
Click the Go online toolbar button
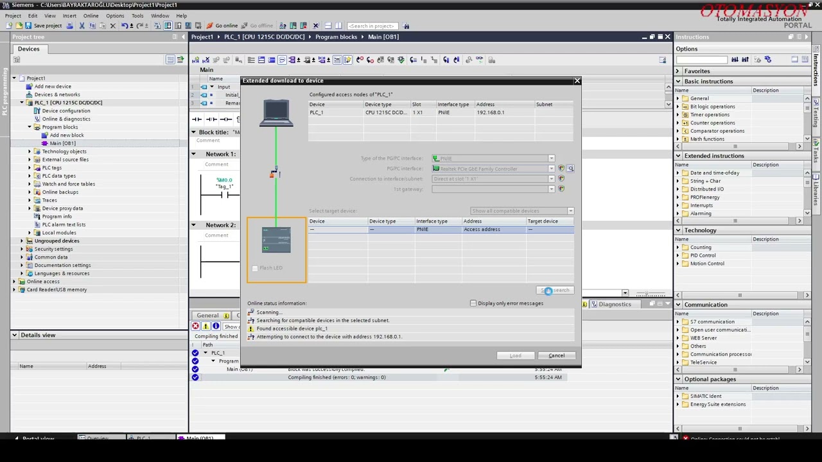[222, 26]
